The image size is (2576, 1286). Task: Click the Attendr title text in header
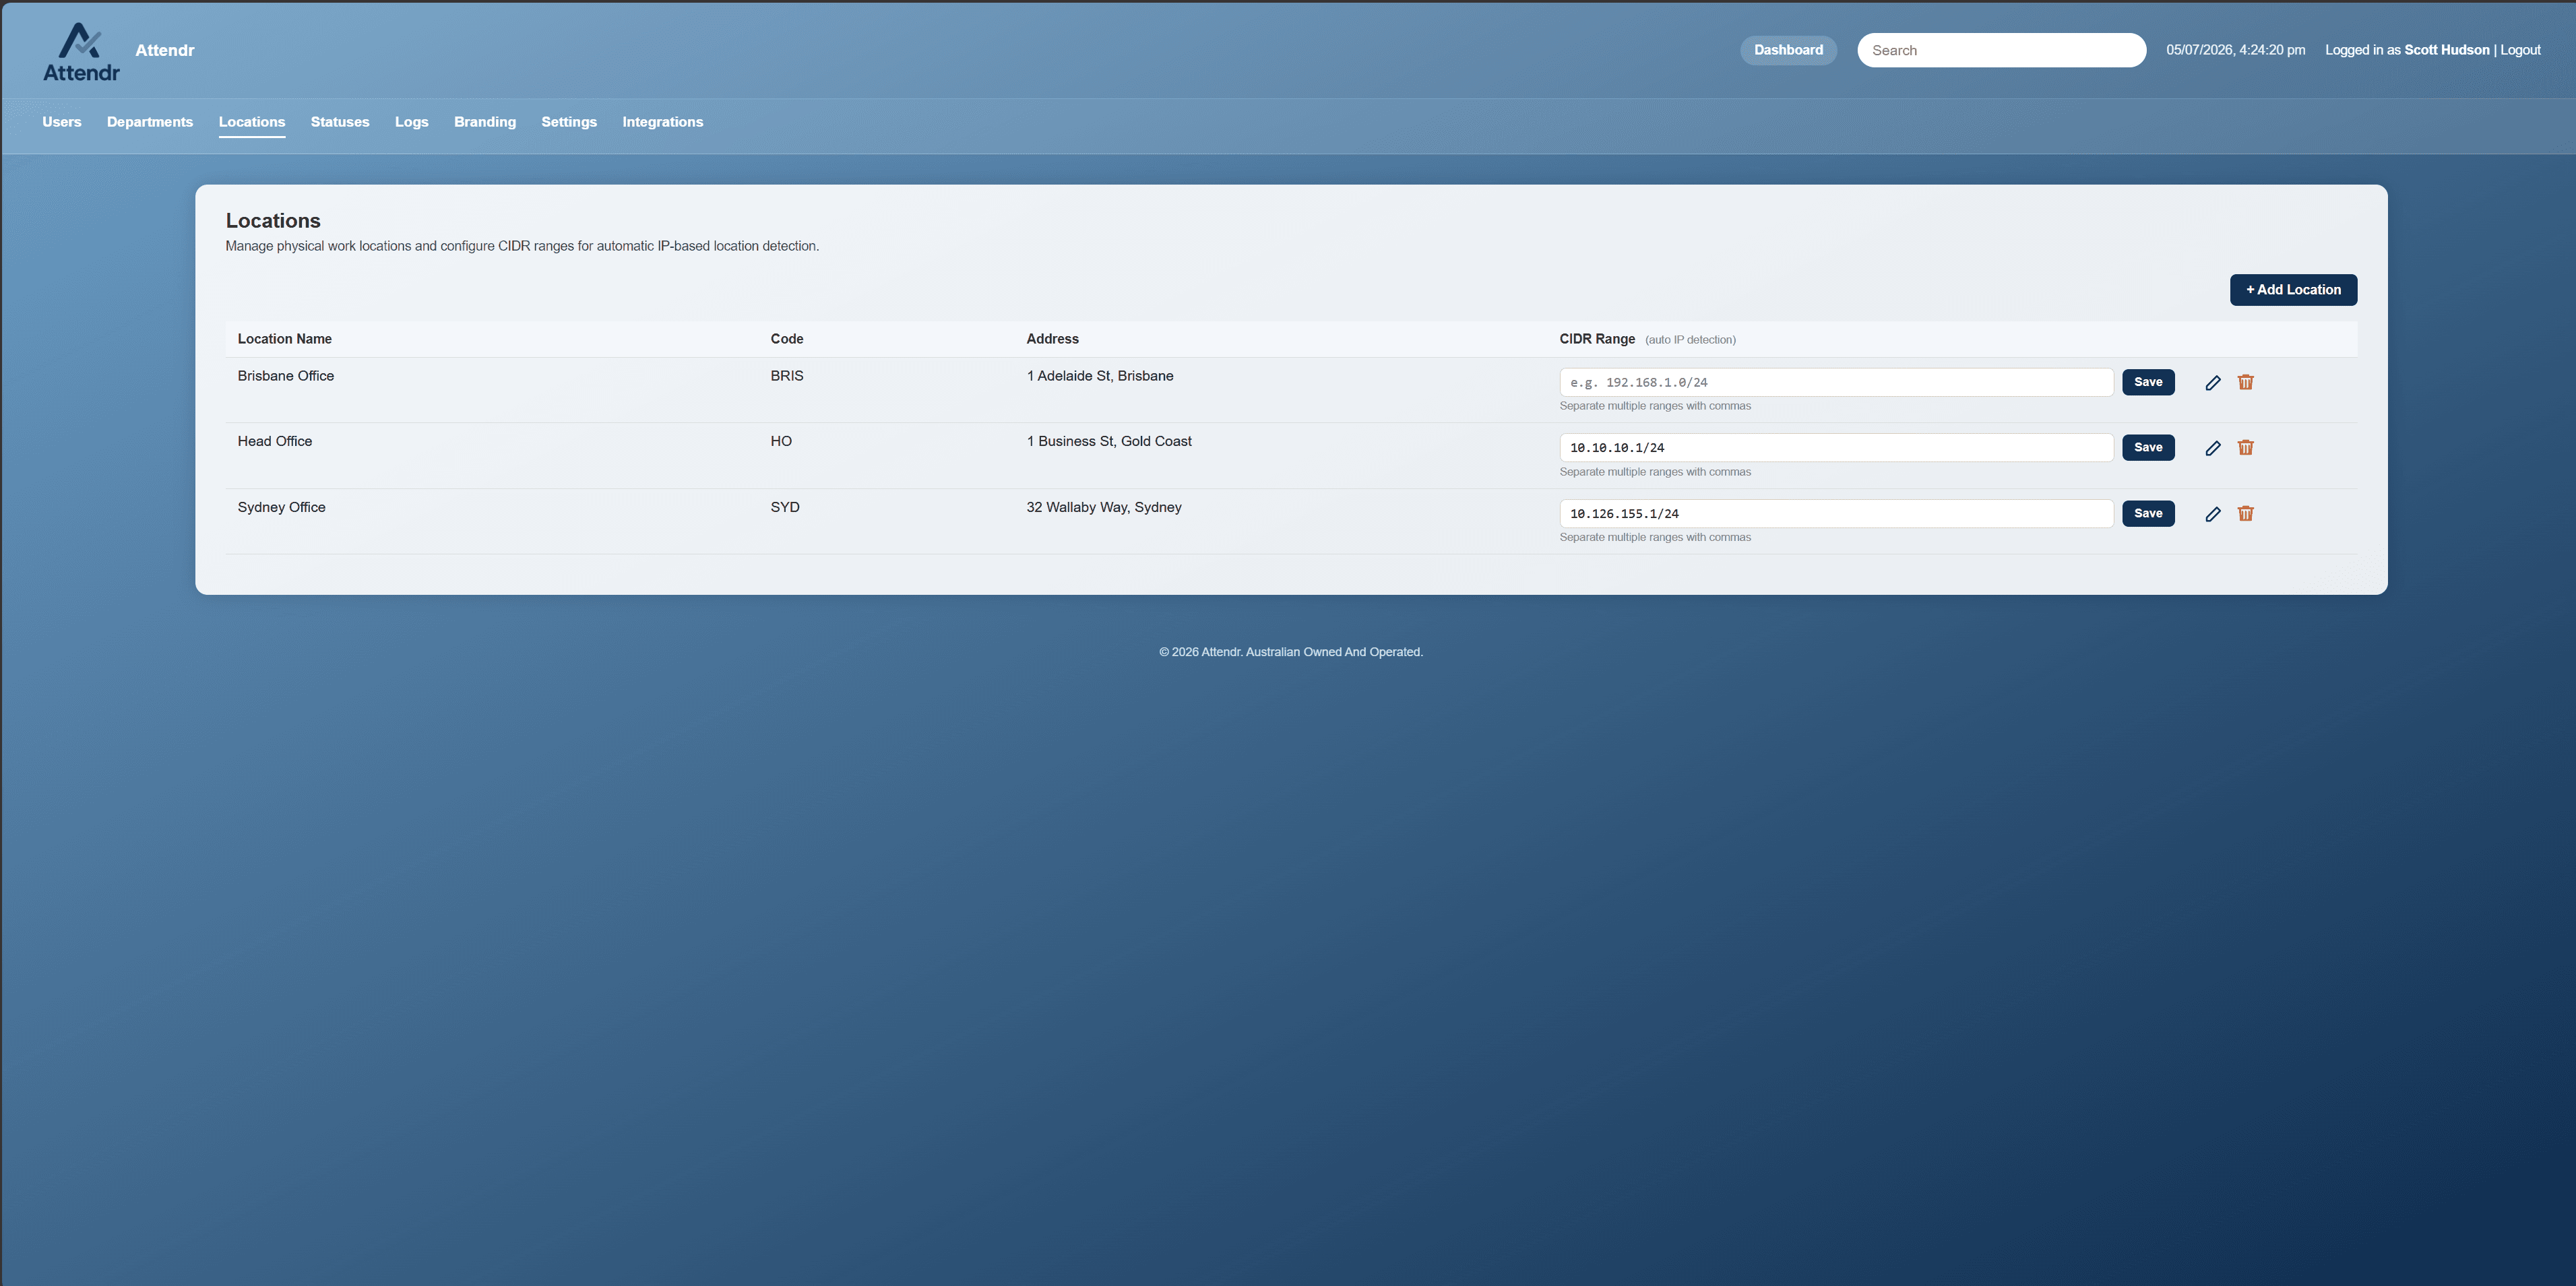click(165, 50)
